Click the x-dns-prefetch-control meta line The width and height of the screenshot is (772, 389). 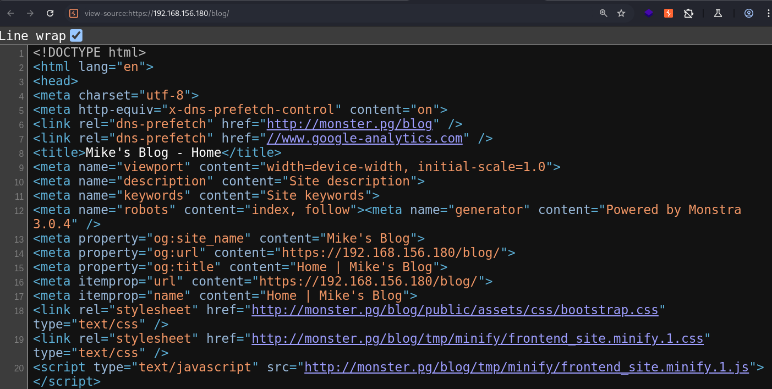pos(240,109)
